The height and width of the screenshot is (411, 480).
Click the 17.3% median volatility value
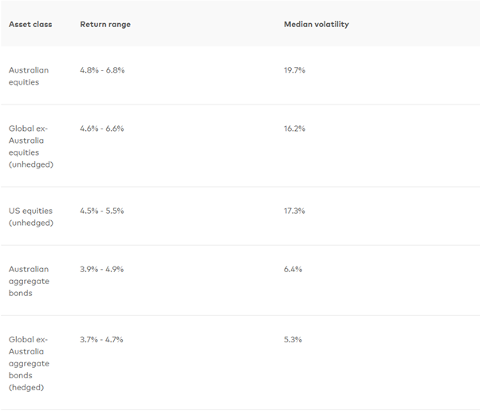pyautogui.click(x=294, y=211)
